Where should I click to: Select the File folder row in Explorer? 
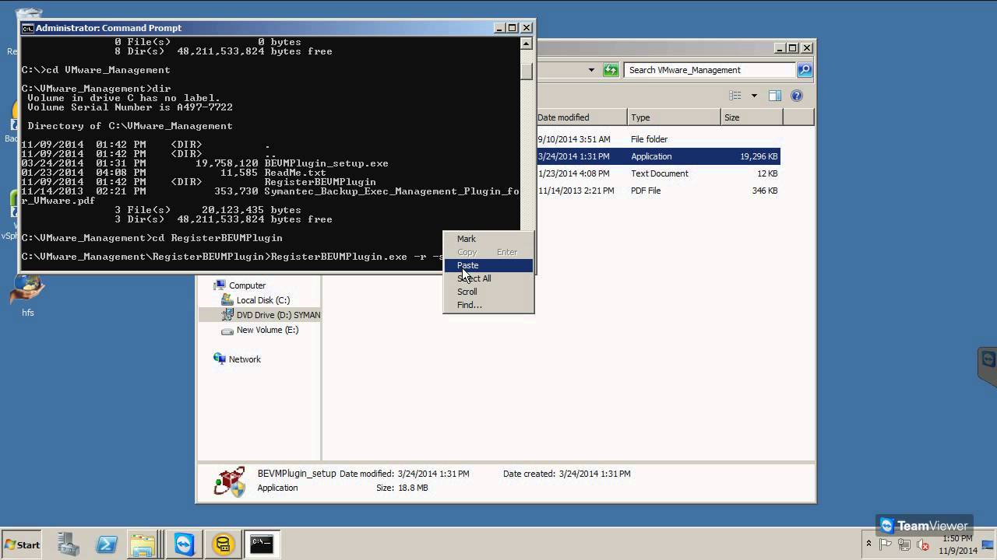coord(658,139)
